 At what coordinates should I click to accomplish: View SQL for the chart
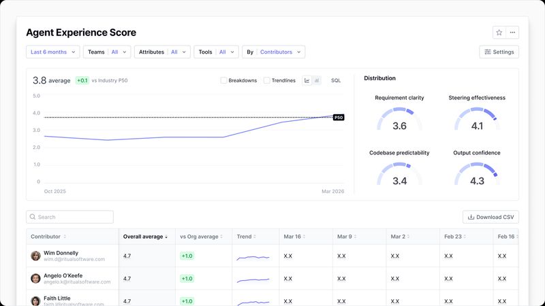(336, 80)
